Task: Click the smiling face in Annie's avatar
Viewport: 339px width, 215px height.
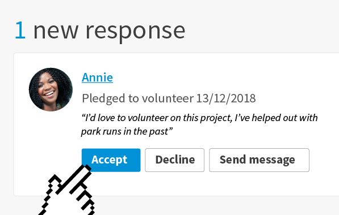Action: point(48,87)
